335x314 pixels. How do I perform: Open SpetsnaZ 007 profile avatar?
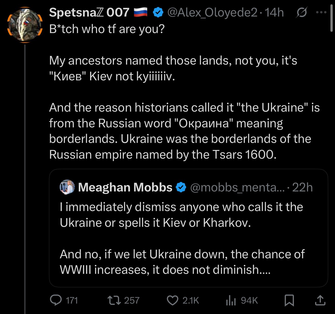coord(25,24)
